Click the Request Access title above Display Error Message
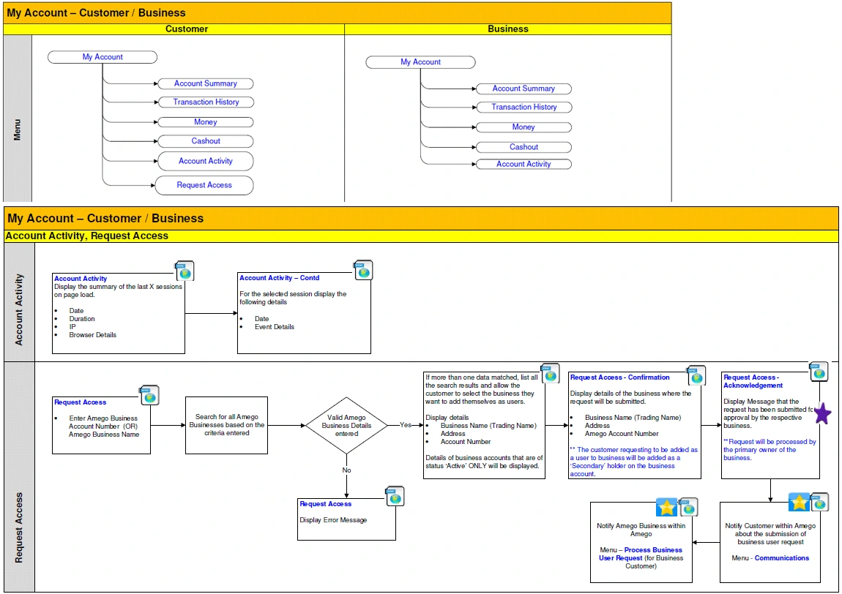Image resolution: width=842 pixels, height=594 pixels. pos(325,504)
